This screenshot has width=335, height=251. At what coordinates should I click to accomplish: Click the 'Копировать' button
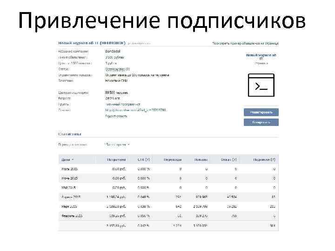click(x=261, y=122)
